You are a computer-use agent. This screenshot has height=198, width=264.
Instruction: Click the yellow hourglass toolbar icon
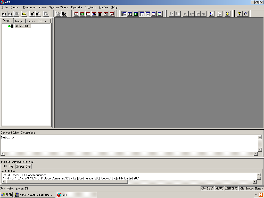click(x=227, y=14)
